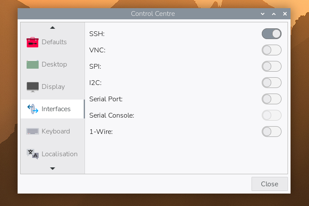Open the Display settings tab label
The image size is (309, 206).
53,87
